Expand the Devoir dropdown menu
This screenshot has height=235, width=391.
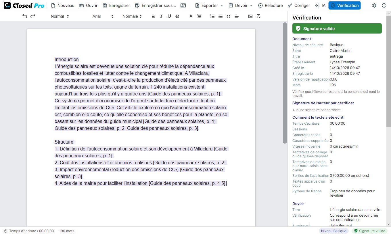tap(241, 5)
